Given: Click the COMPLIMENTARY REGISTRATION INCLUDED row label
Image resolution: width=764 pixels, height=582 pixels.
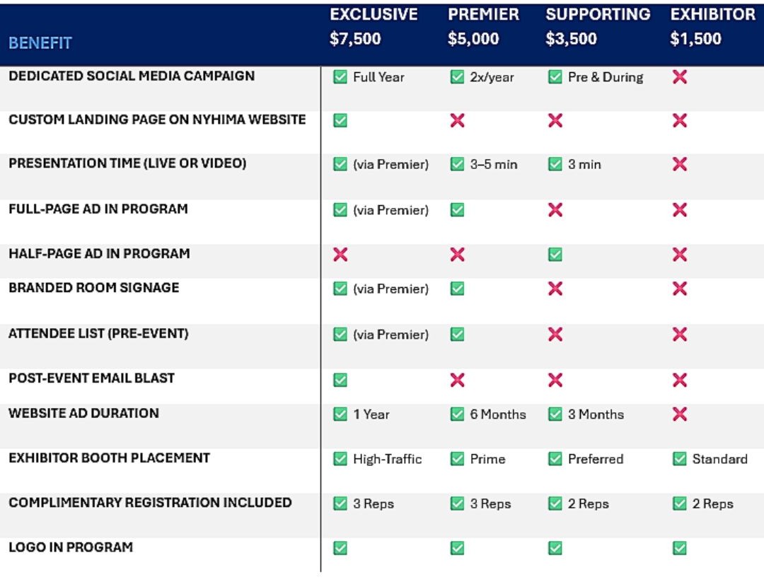Looking at the screenshot, I should (x=150, y=503).
